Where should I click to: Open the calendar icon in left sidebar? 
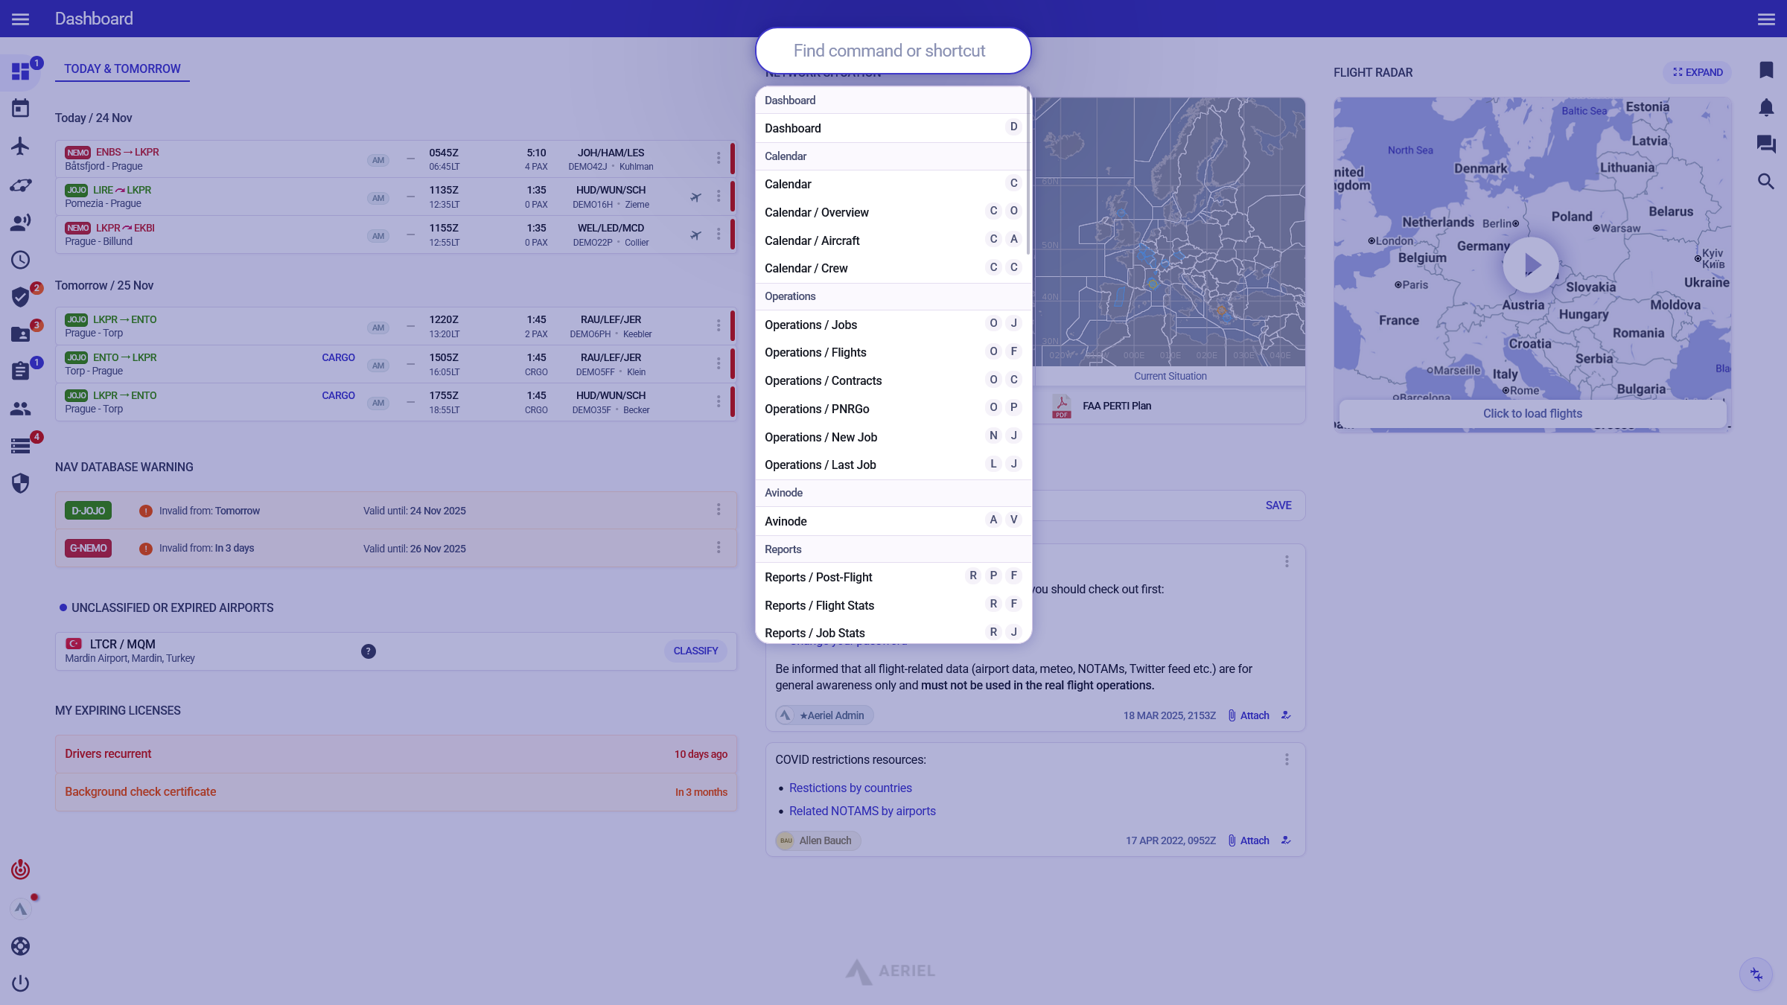(20, 109)
